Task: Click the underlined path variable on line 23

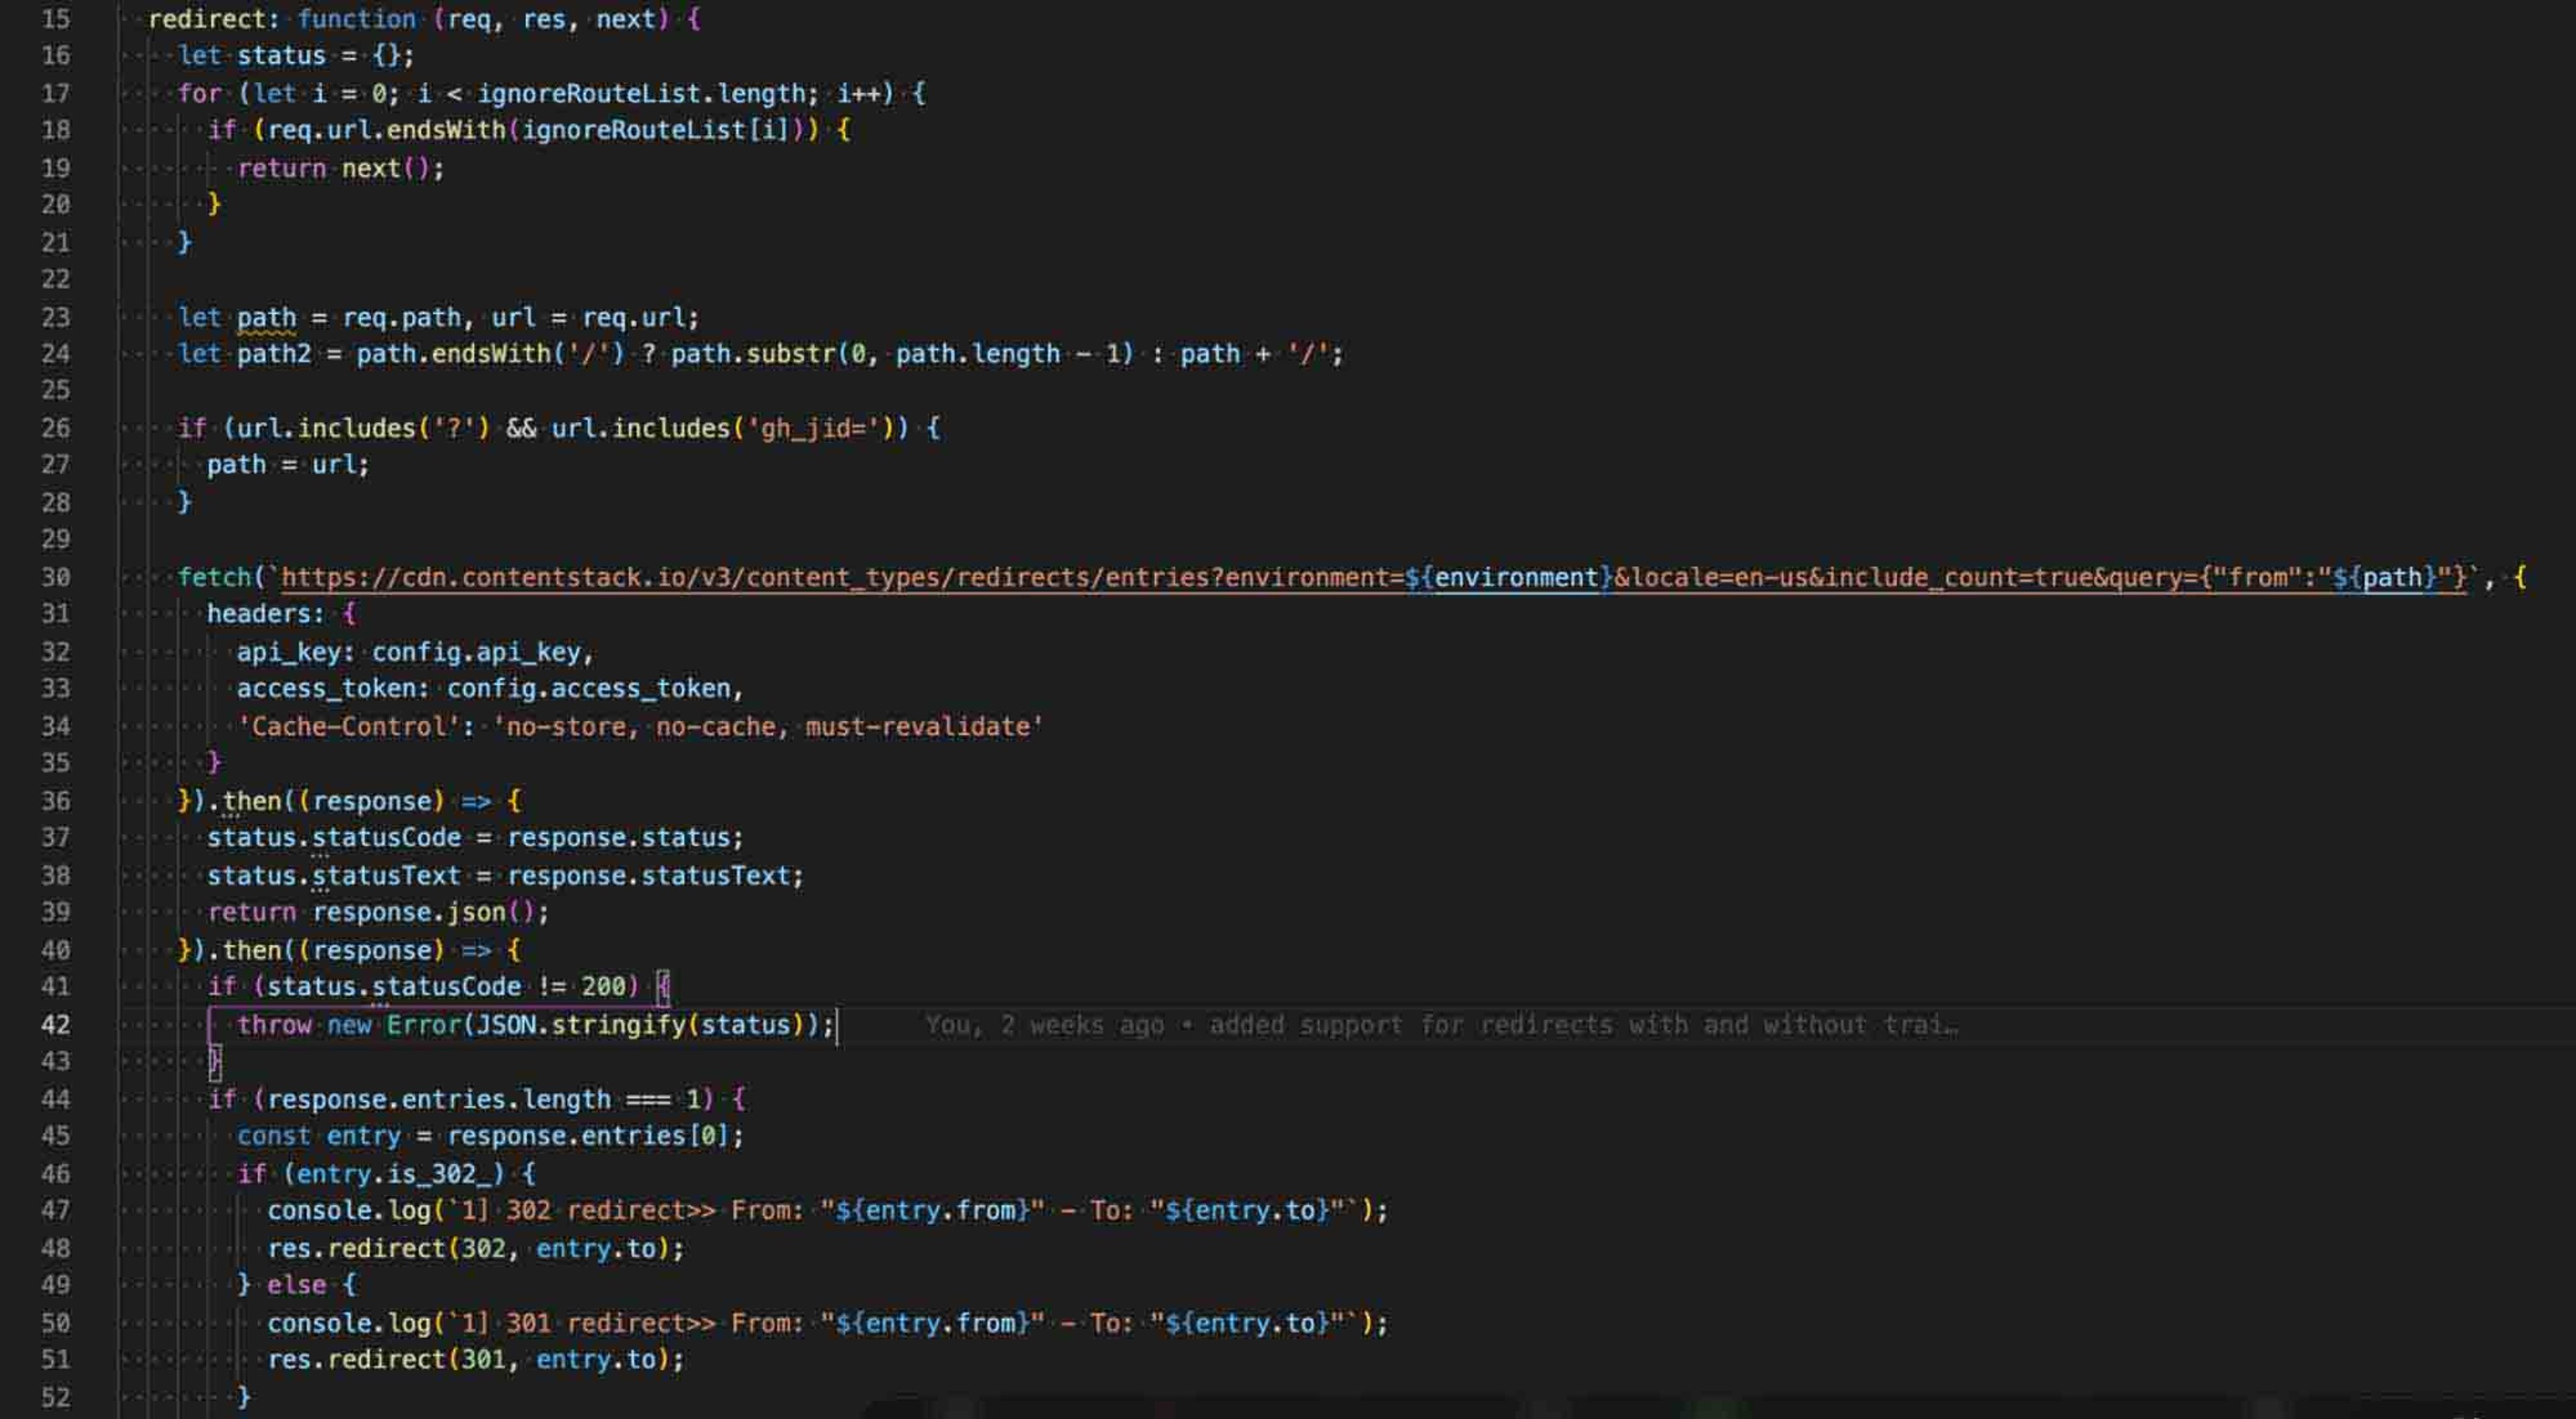Action: point(266,317)
